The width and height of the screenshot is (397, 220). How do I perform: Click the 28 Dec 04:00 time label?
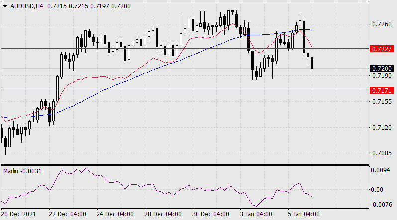[x=163, y=214]
